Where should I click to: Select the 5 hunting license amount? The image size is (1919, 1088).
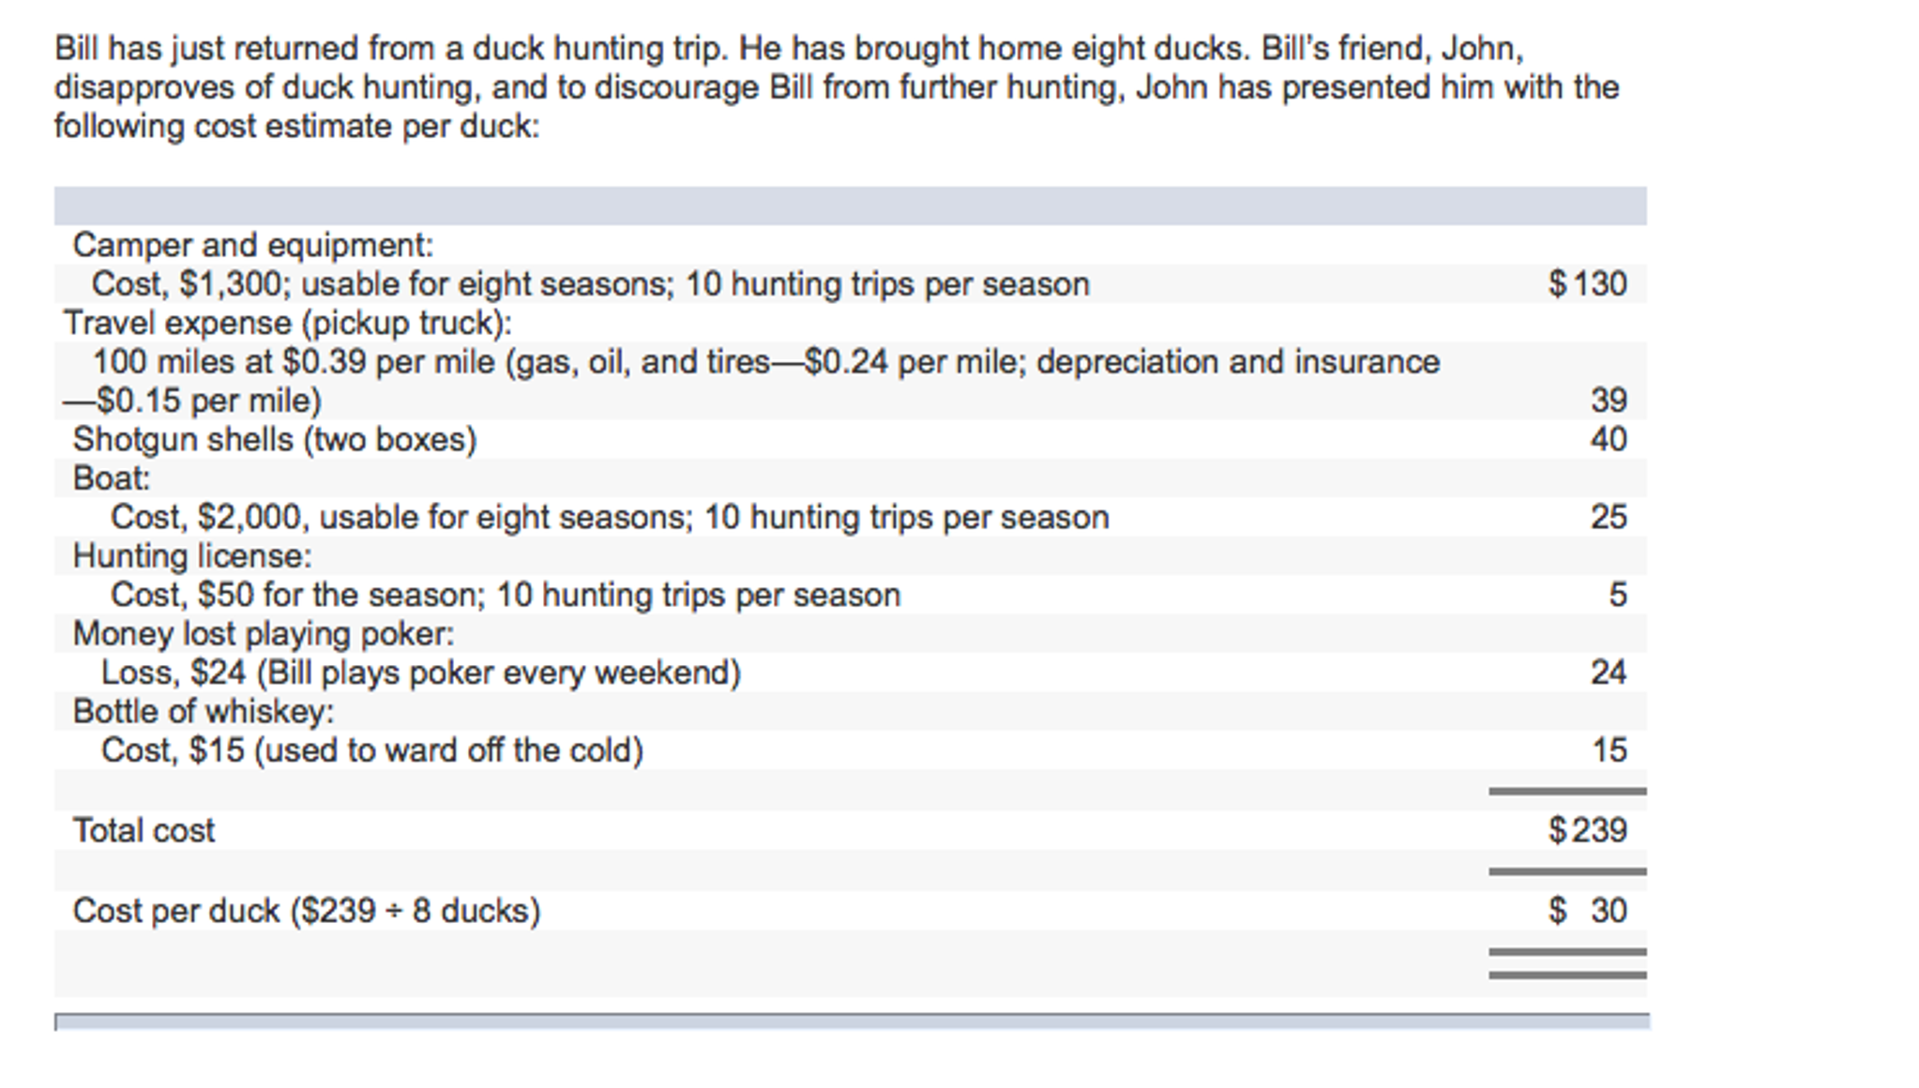tap(1618, 595)
